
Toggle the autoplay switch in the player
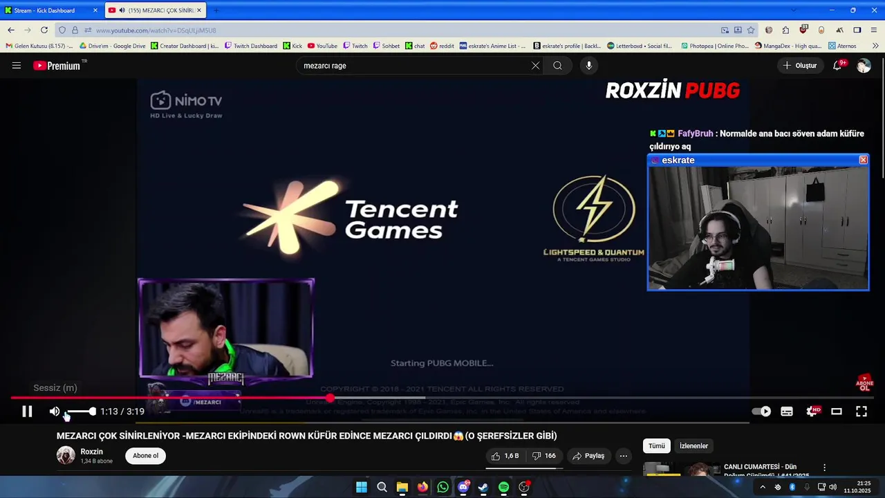(x=761, y=412)
